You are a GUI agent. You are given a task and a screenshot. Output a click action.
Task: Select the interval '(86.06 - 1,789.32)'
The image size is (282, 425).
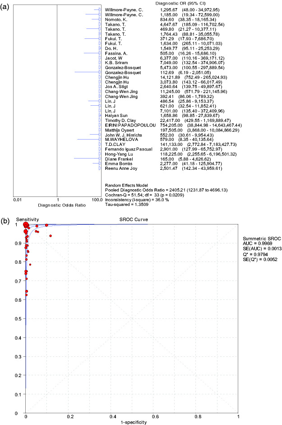click(197, 97)
